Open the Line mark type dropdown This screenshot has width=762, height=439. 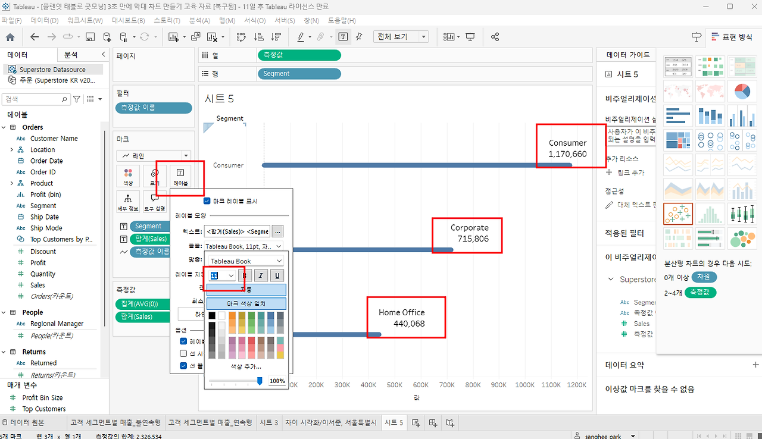pyautogui.click(x=154, y=155)
